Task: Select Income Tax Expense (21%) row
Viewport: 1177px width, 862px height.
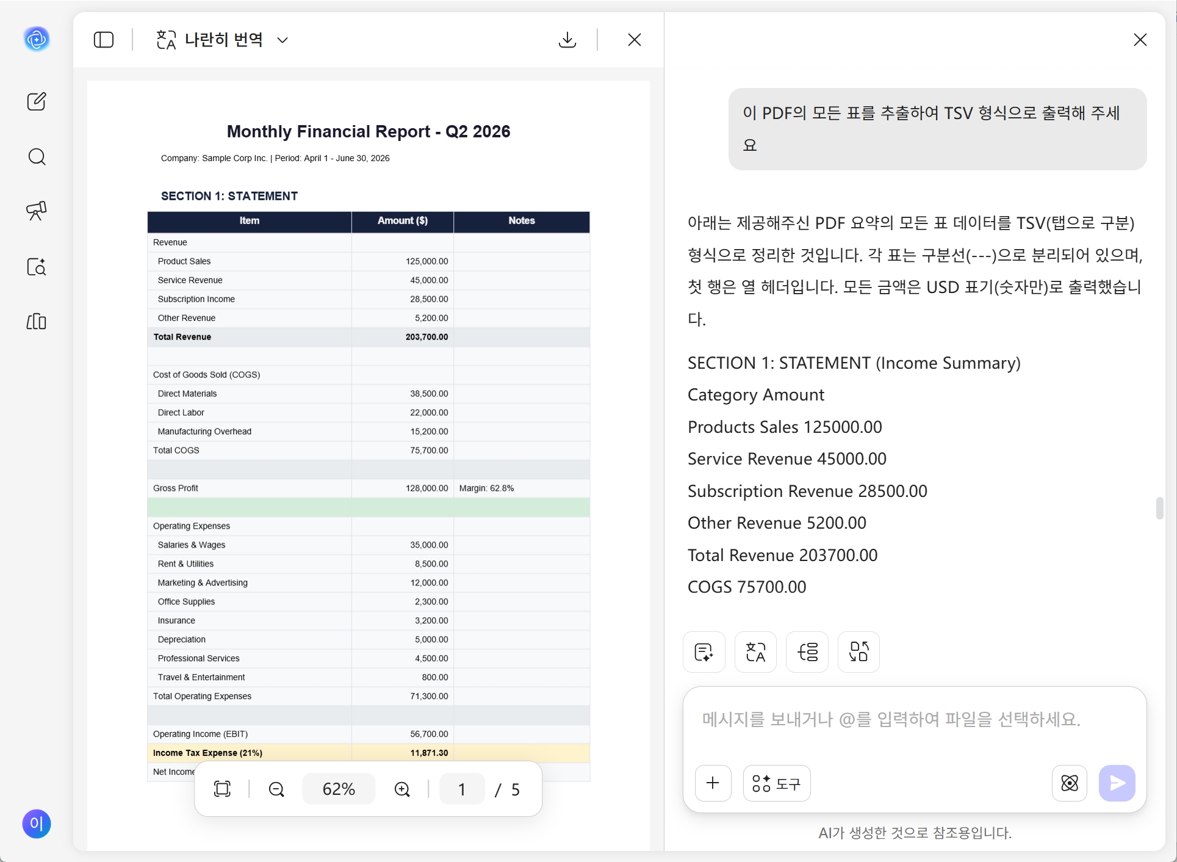Action: [x=369, y=753]
